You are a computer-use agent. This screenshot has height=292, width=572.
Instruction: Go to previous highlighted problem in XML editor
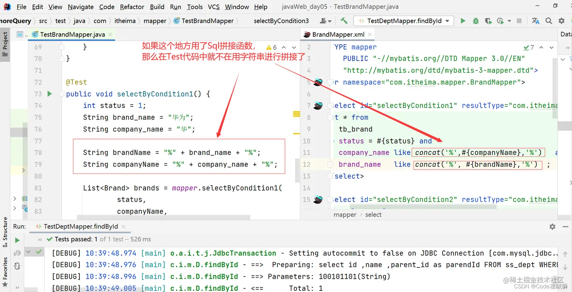[x=541, y=47]
